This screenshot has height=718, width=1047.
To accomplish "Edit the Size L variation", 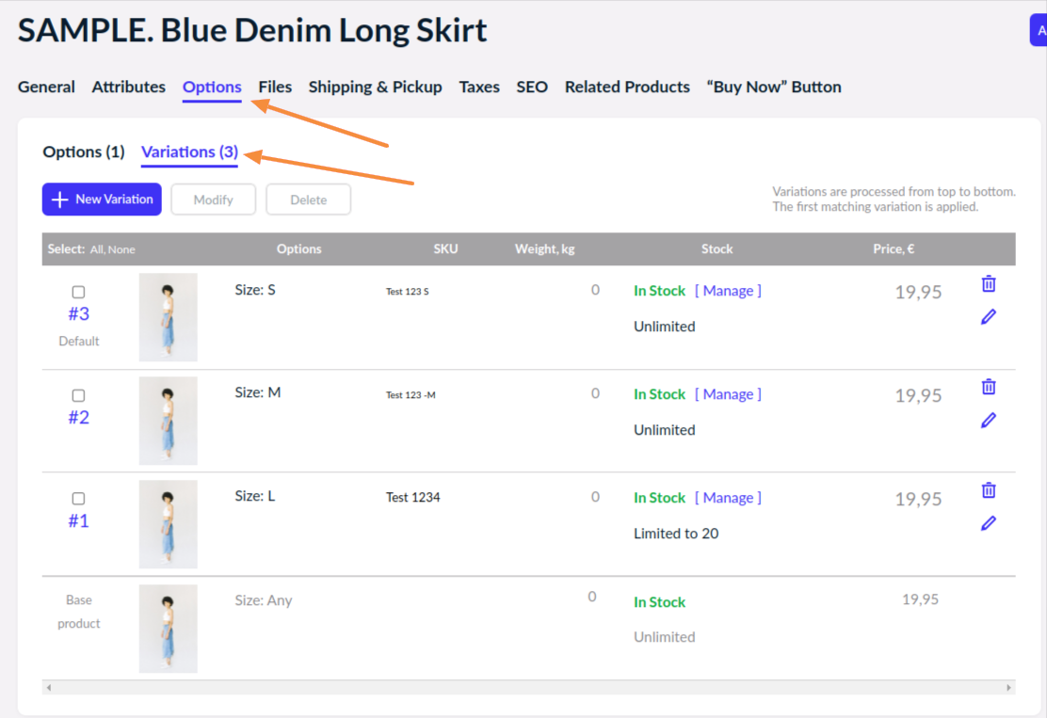I will [x=989, y=523].
